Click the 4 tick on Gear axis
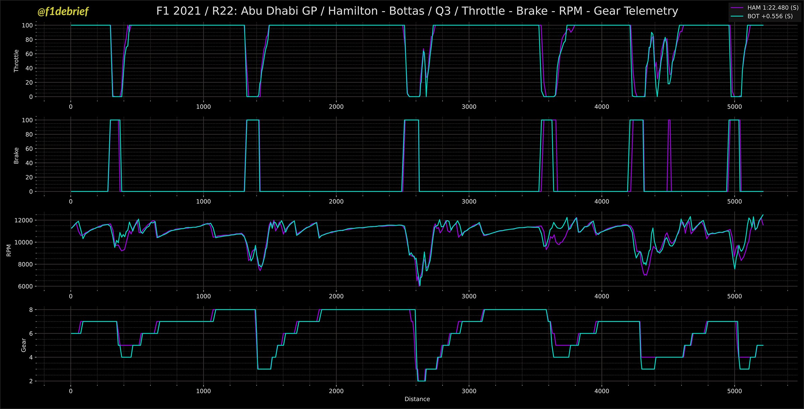The width and height of the screenshot is (804, 409). [31, 357]
